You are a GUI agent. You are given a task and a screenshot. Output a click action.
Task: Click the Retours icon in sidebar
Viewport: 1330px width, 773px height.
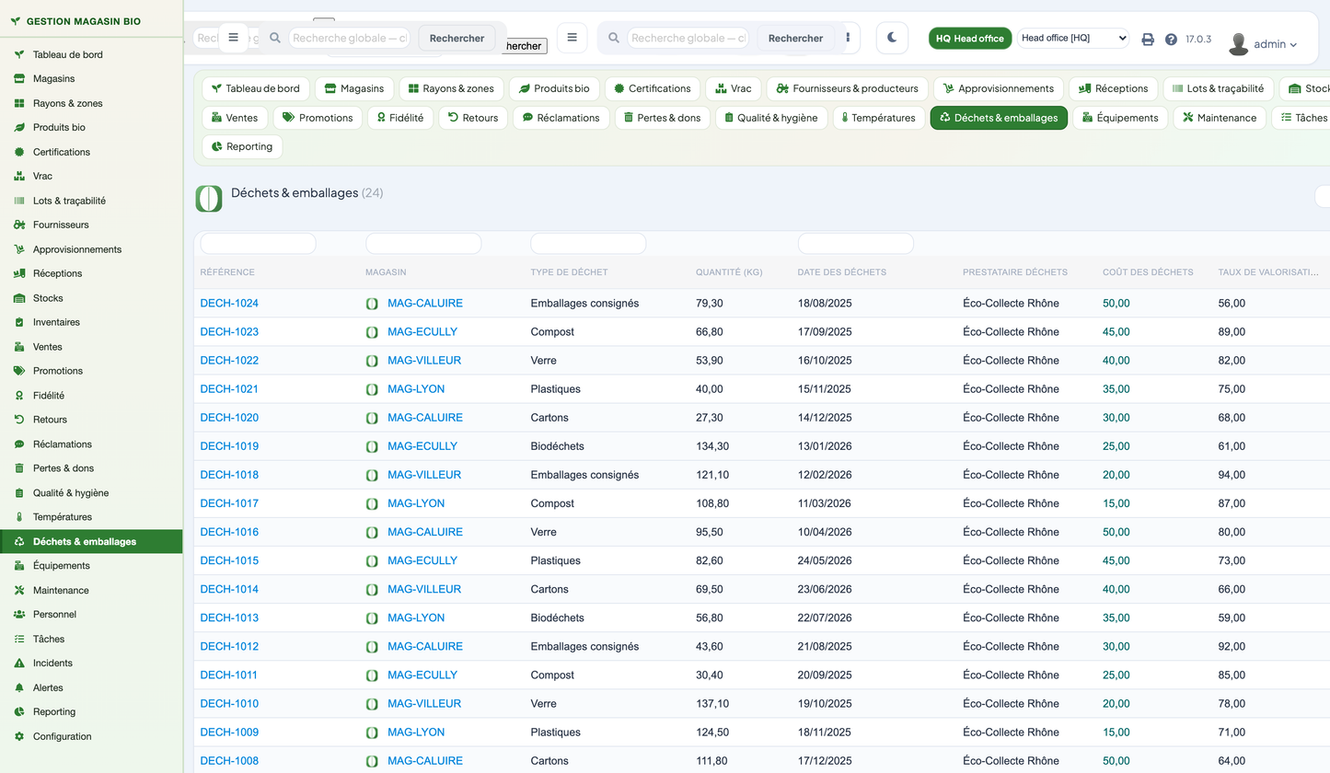point(19,420)
